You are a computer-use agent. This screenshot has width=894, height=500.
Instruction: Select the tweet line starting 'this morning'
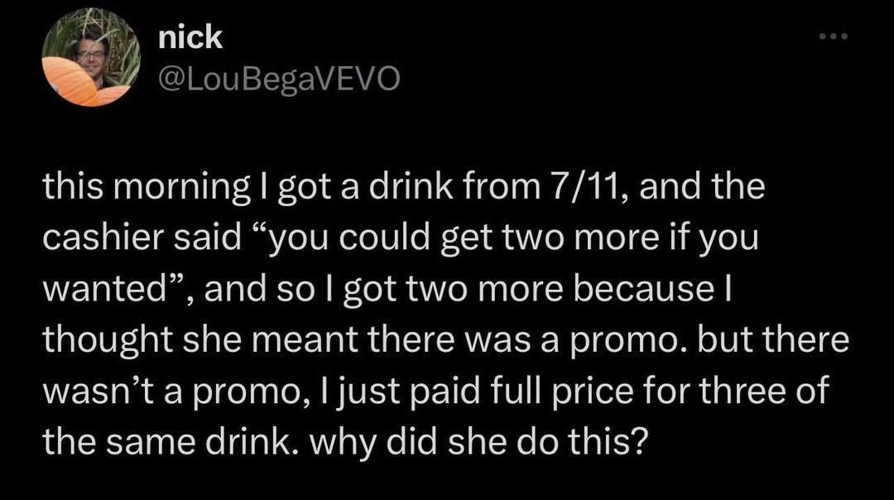point(404,188)
